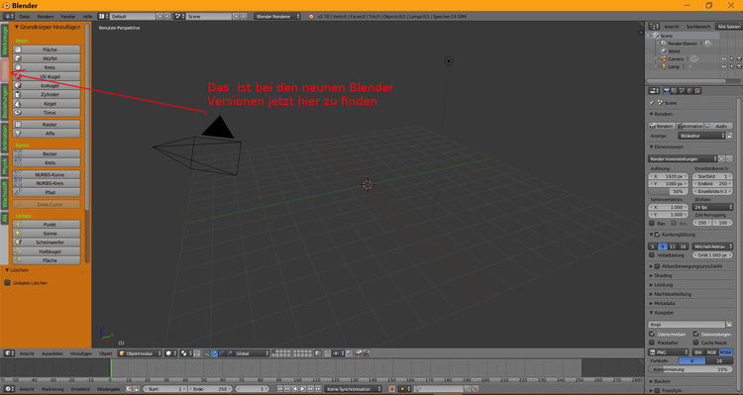Click the Start frame field

(x=164, y=389)
